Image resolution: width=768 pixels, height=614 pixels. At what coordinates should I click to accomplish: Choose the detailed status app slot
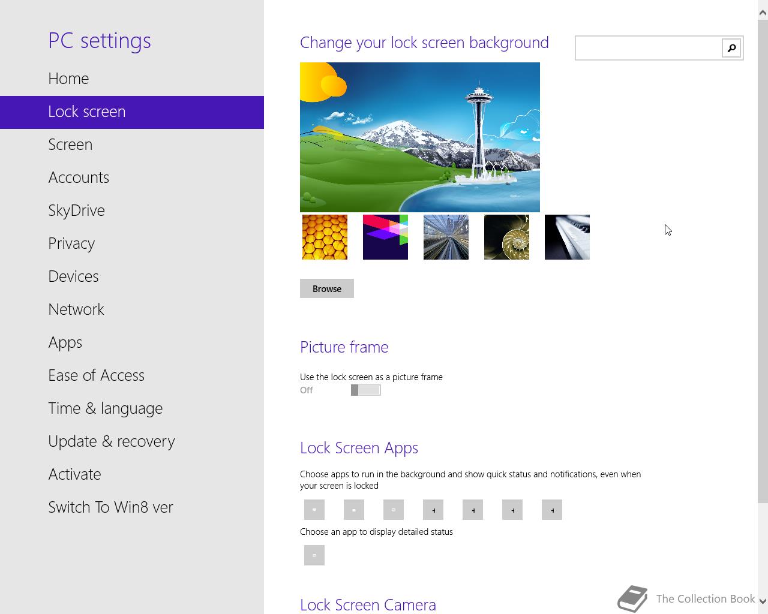(x=314, y=555)
